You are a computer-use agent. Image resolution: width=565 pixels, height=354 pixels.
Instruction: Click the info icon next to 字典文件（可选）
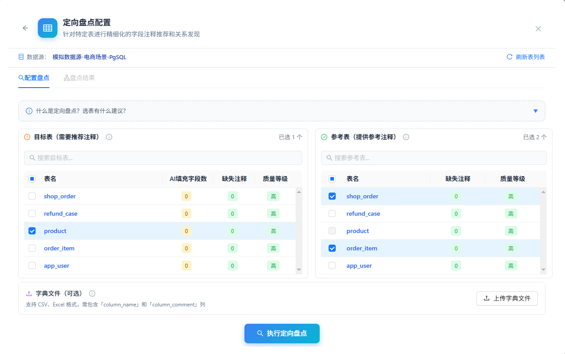[92, 294]
